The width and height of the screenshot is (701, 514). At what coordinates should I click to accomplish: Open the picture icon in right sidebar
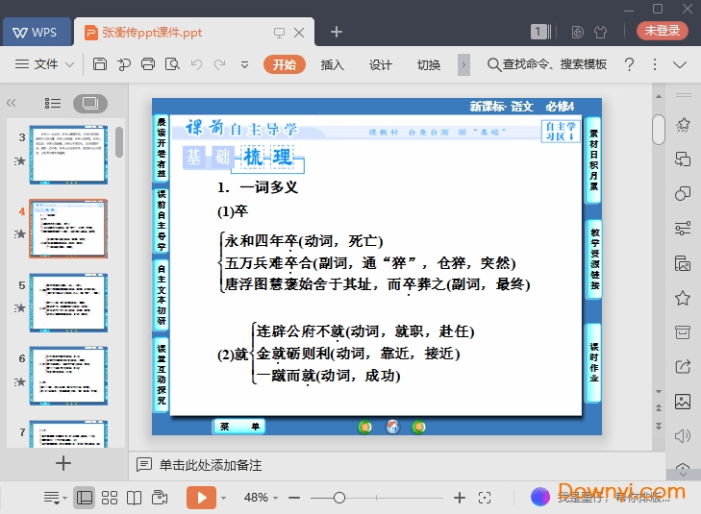(x=683, y=402)
